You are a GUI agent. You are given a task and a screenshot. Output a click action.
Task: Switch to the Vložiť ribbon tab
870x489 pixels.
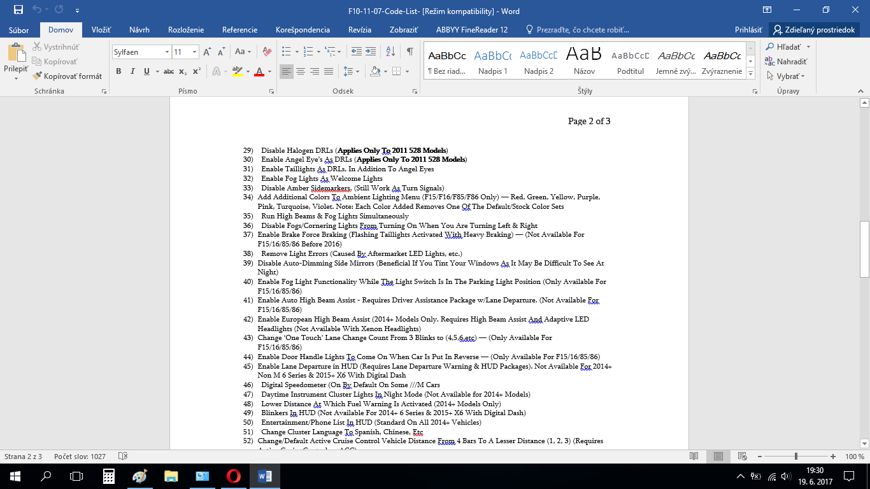point(101,30)
